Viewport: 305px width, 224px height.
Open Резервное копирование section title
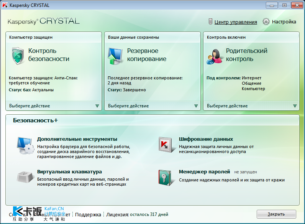point(147,55)
